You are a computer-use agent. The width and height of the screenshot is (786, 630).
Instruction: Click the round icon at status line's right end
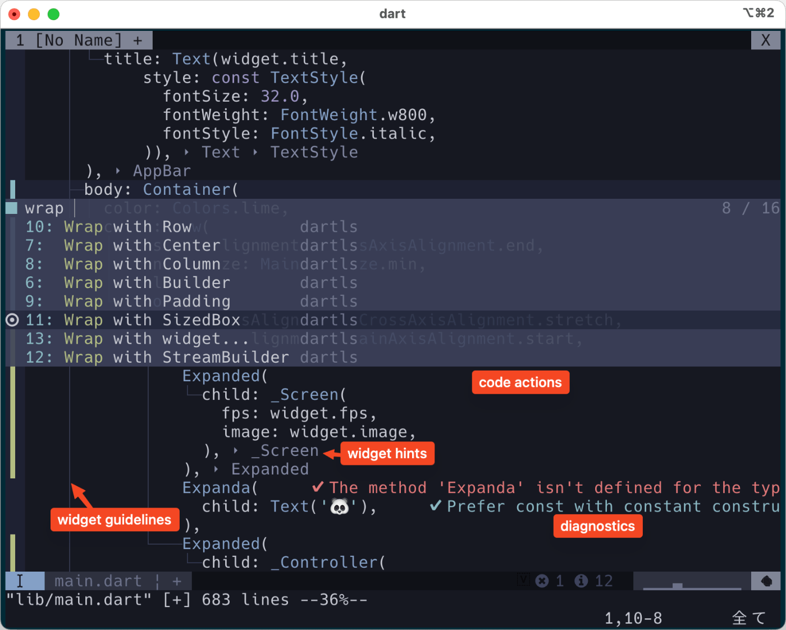(766, 581)
